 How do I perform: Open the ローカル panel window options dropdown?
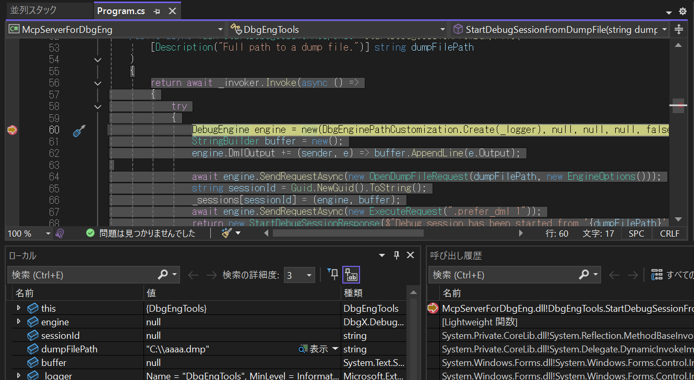point(382,255)
